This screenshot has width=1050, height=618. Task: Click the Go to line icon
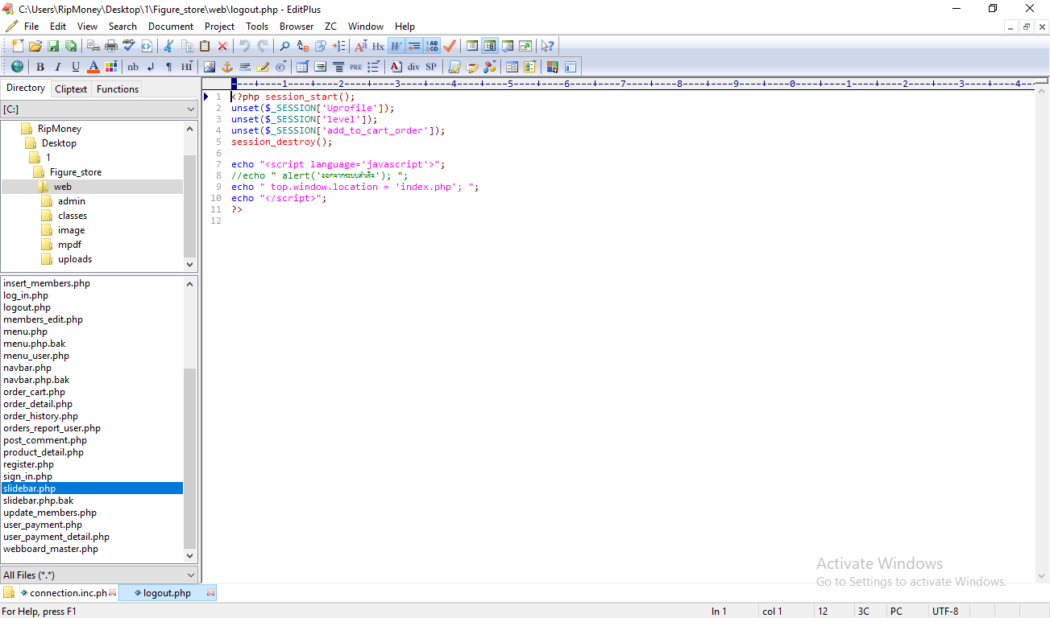[x=338, y=46]
